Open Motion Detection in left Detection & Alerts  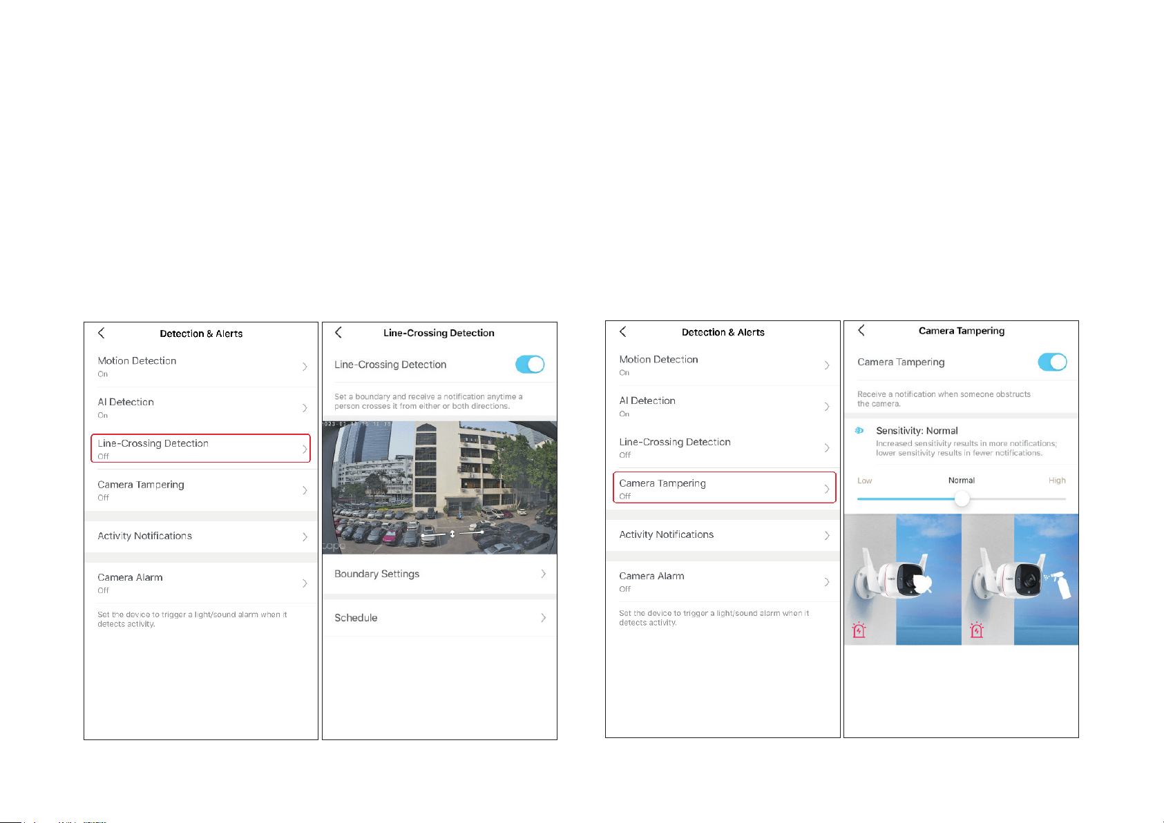tap(201, 367)
